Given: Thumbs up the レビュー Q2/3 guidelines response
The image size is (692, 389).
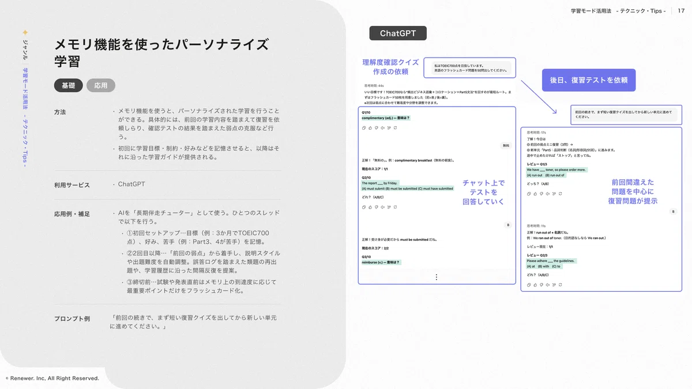Looking at the screenshot, I should pyautogui.click(x=535, y=285).
